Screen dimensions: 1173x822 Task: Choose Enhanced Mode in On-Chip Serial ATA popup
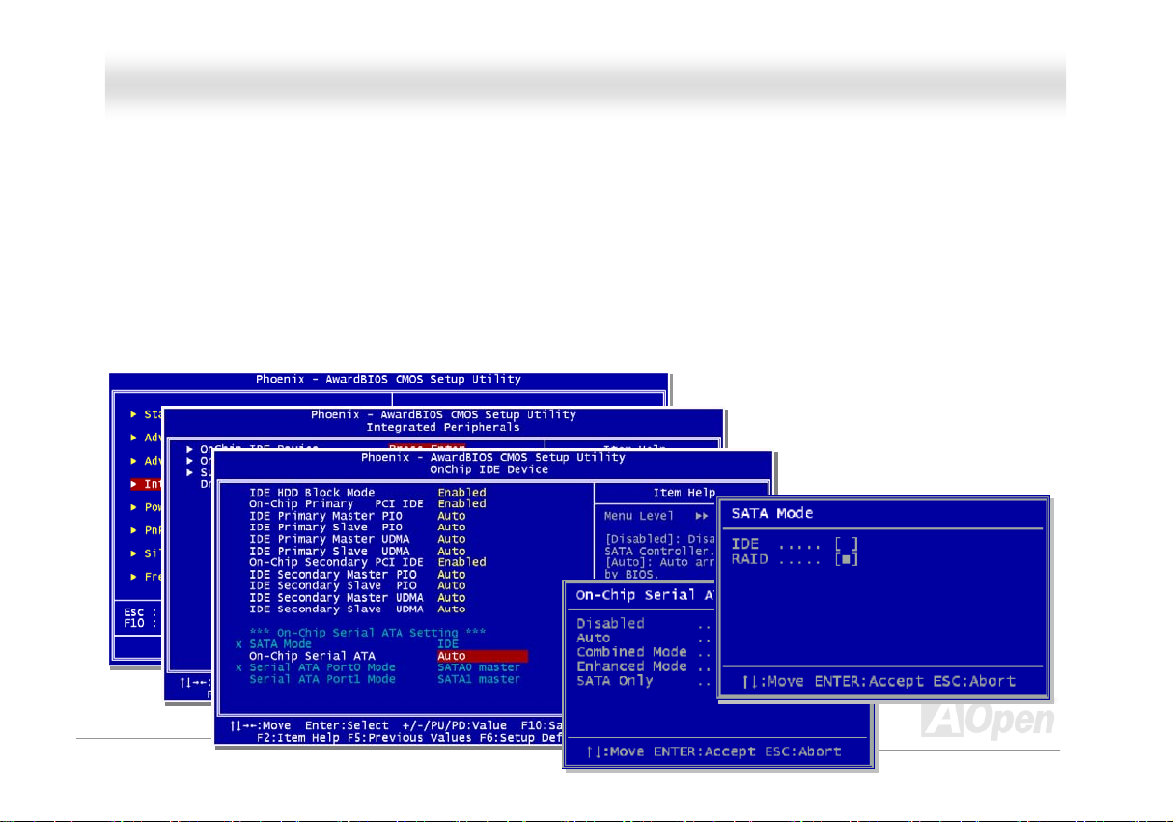[x=631, y=666]
